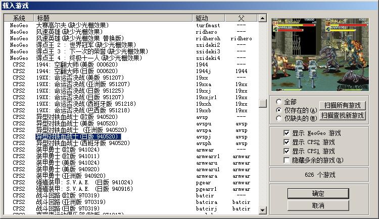The height and width of the screenshot is (219, 379).
Task: Select 战斗回路 (亚洲版 970319) row
Action: [x=130, y=202]
